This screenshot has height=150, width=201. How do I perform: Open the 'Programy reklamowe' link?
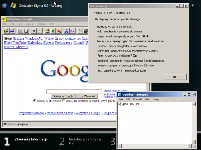click(32, 113)
